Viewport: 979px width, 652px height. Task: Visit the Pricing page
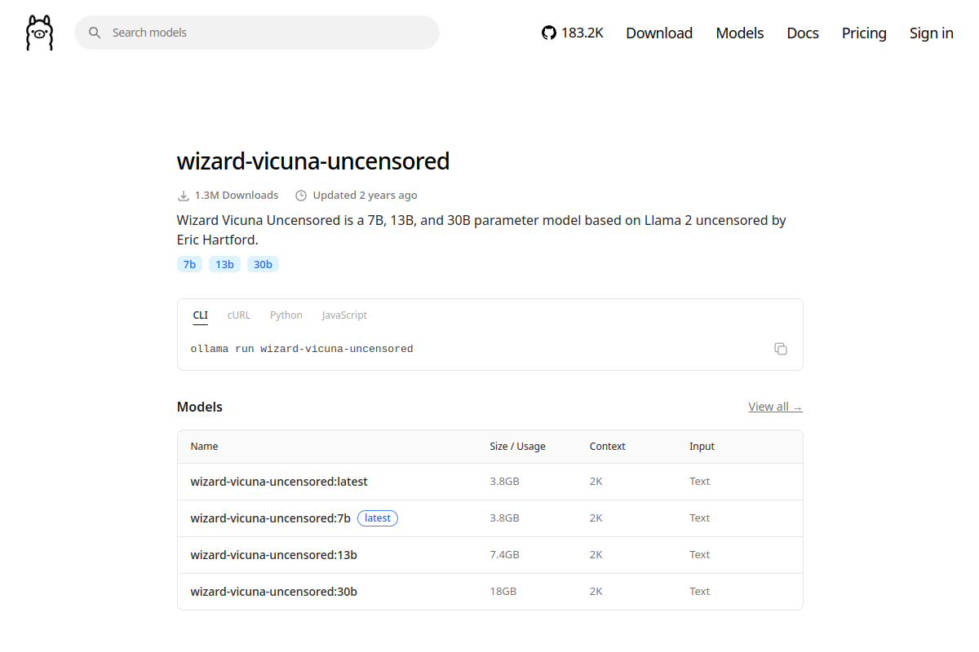tap(864, 33)
